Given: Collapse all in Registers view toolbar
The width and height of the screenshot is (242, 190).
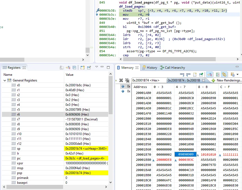Looking at the screenshot, I should click(74, 68).
